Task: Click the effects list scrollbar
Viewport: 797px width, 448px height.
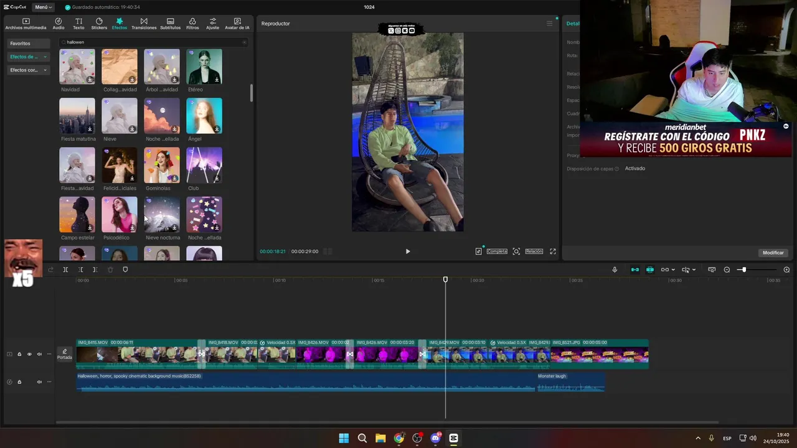Action: coord(252,93)
